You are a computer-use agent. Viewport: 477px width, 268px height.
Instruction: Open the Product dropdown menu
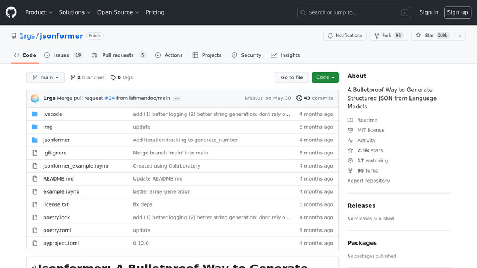[39, 12]
